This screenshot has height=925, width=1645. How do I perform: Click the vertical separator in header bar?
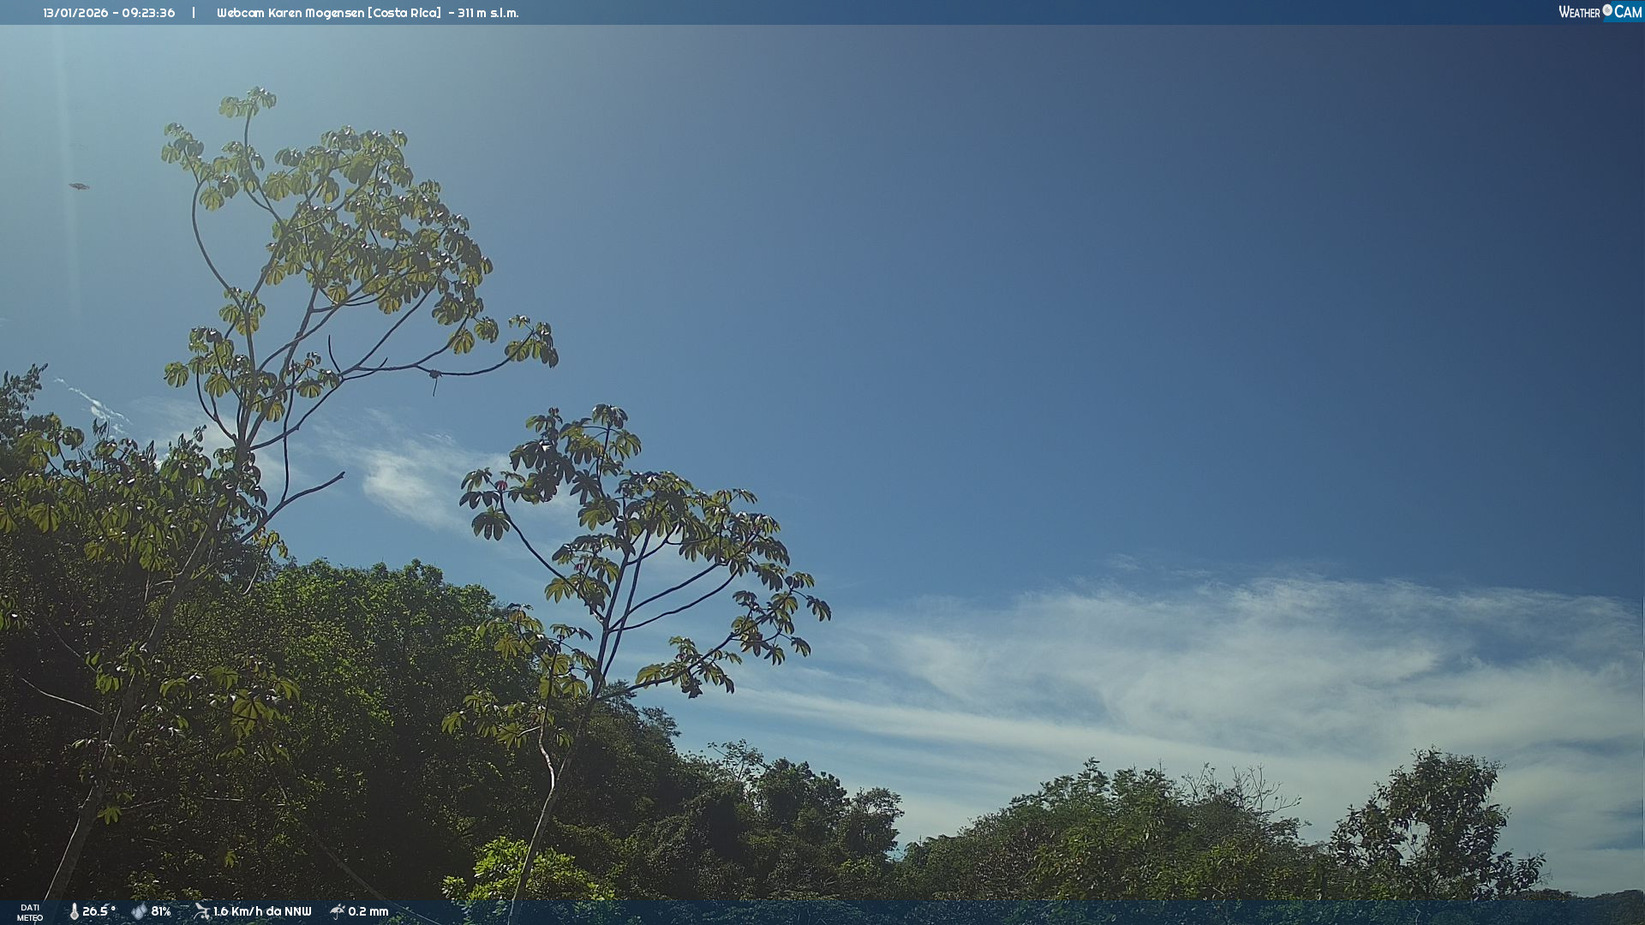194,13
